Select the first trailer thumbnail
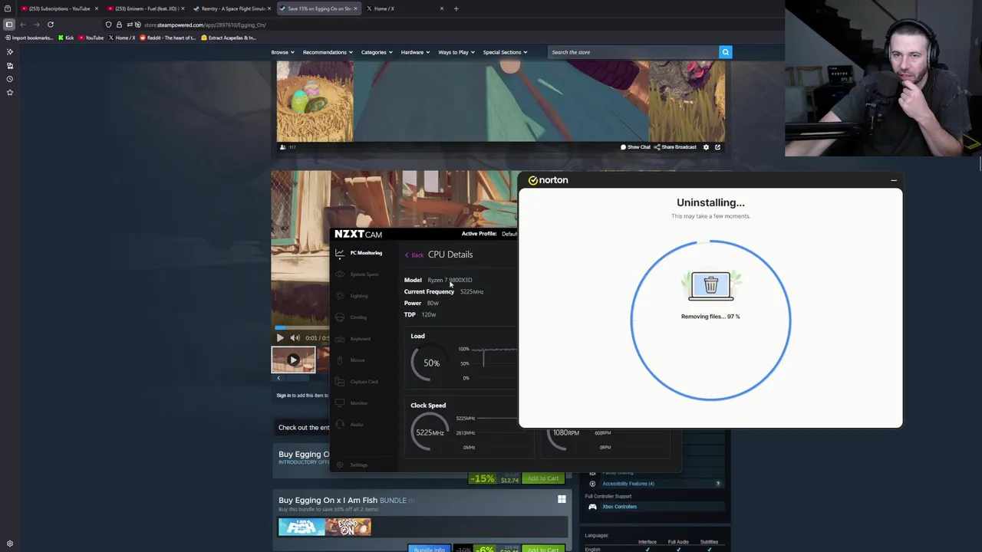Image resolution: width=982 pixels, height=552 pixels. [293, 360]
